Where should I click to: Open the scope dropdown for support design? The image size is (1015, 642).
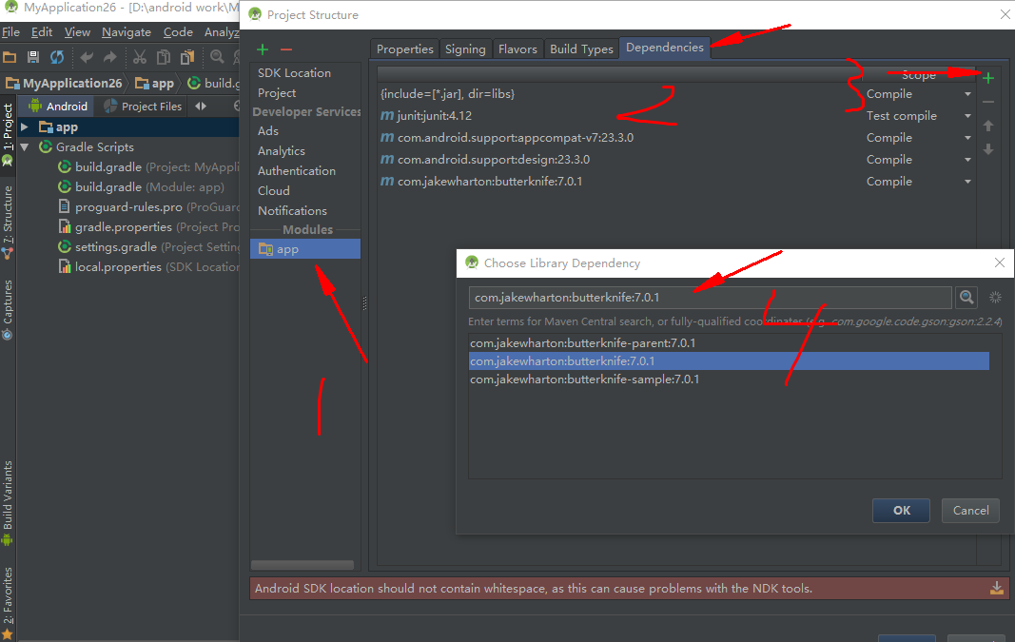pos(967,160)
